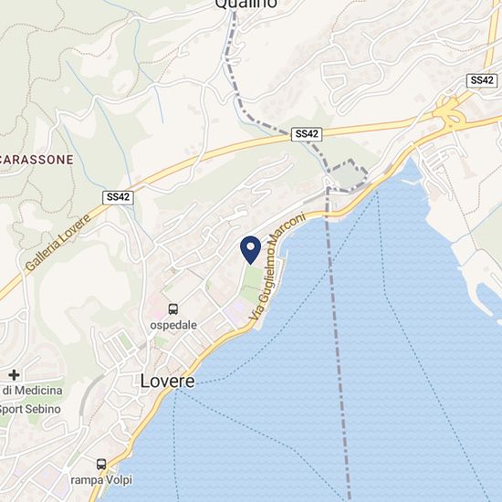This screenshot has height=502, width=502.
Task: Click the ospedale text label
Action: [173, 325]
